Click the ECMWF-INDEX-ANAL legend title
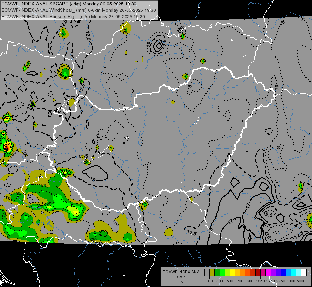Viewport: 312px width, 287px height. click(x=182, y=272)
